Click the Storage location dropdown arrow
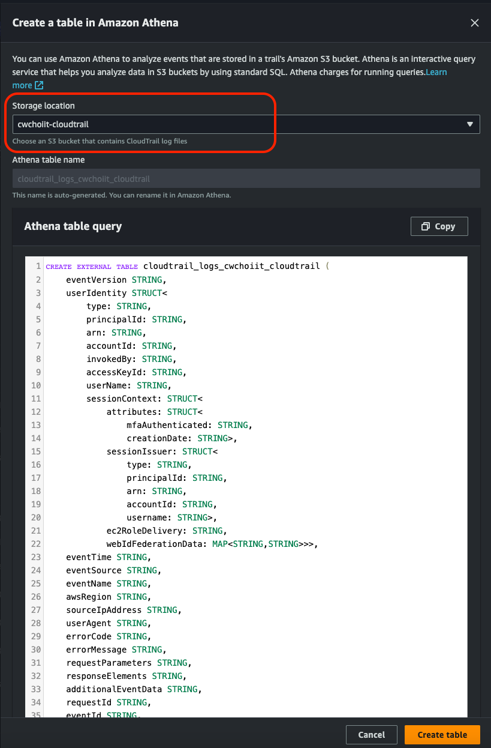The width and height of the screenshot is (491, 748). 470,124
